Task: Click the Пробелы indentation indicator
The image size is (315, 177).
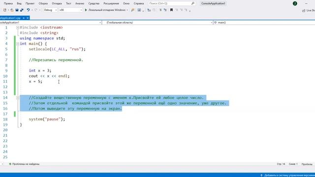Action: coord(307,164)
